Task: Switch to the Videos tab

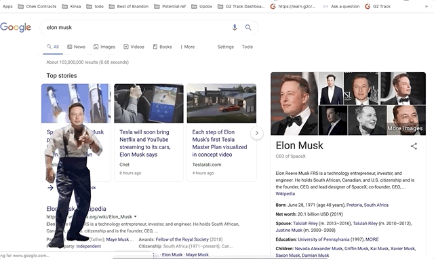Action: click(x=134, y=47)
